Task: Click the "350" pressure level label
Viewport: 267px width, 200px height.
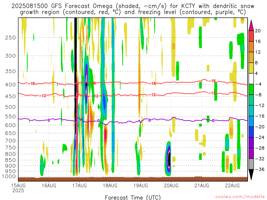Action: tap(10, 71)
